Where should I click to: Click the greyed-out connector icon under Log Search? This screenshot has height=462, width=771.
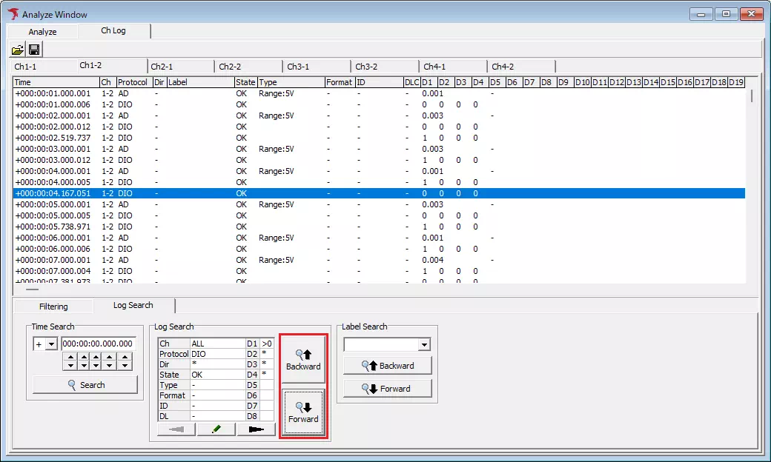(176, 429)
